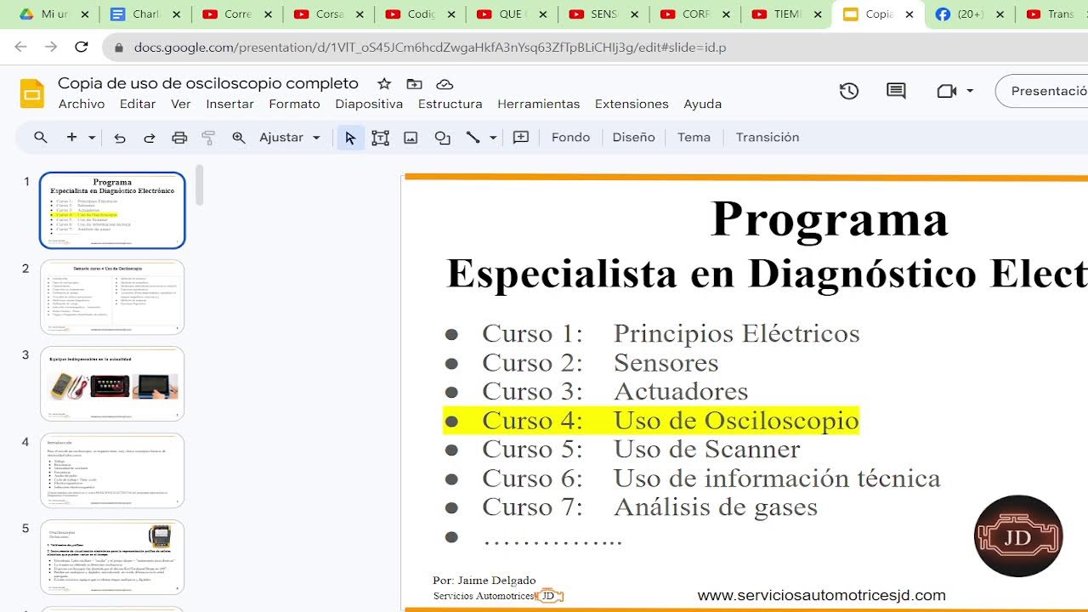Screen dimensions: 1088x612
Task: Go back in browser history
Action: coord(20,48)
